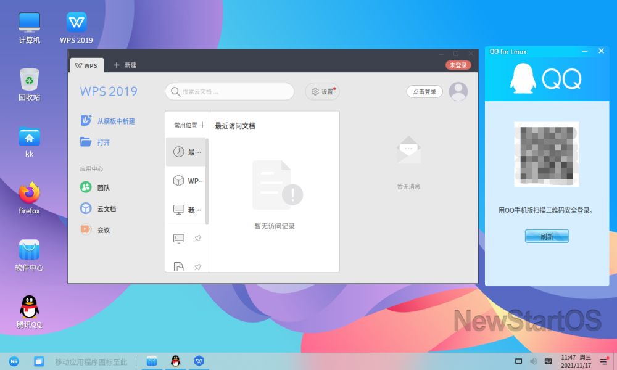617x370 pixels.
Task: Click the 搜索云文档 search field
Action: 230,91
